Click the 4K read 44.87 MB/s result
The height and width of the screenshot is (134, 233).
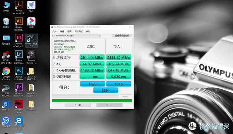point(92,64)
